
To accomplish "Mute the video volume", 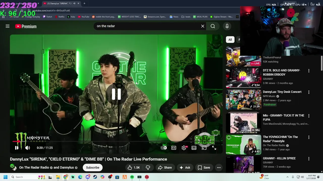I will [28, 148].
